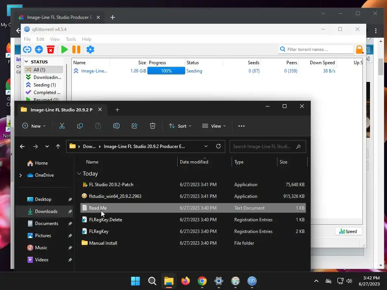The width and height of the screenshot is (387, 290).
Task: Click the red Remove torrent icon
Action: tap(51, 49)
